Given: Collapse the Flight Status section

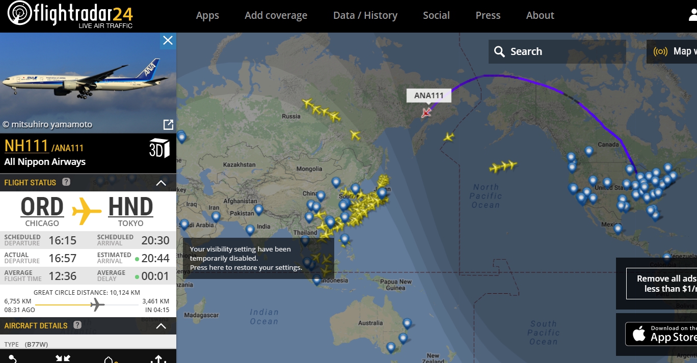Looking at the screenshot, I should (161, 183).
